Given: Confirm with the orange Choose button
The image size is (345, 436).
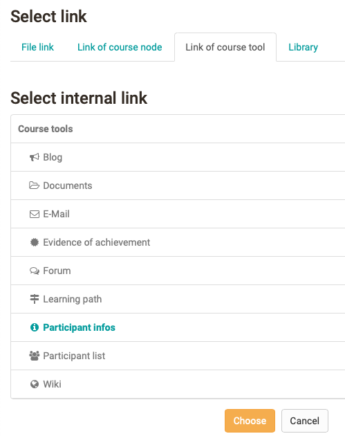Looking at the screenshot, I should pyautogui.click(x=250, y=421).
